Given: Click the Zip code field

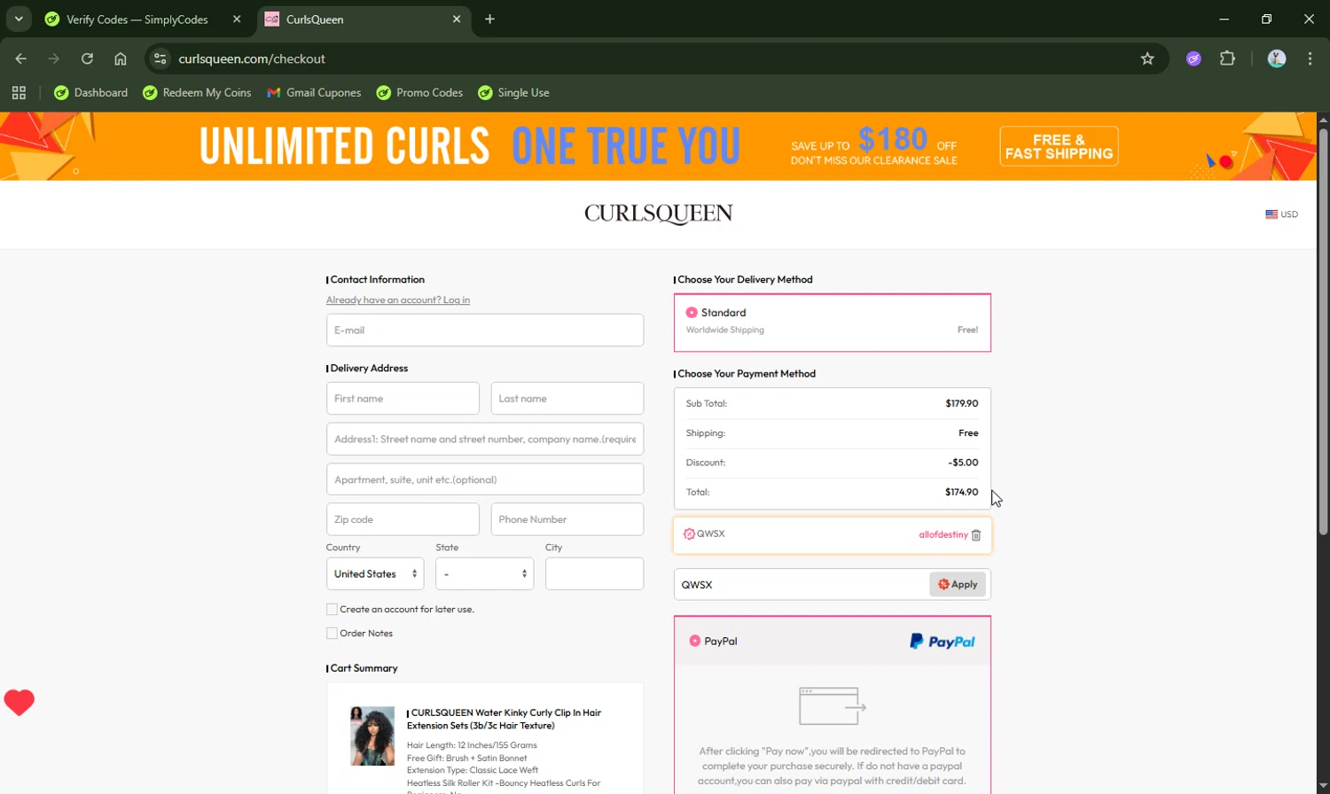Looking at the screenshot, I should coord(403,519).
